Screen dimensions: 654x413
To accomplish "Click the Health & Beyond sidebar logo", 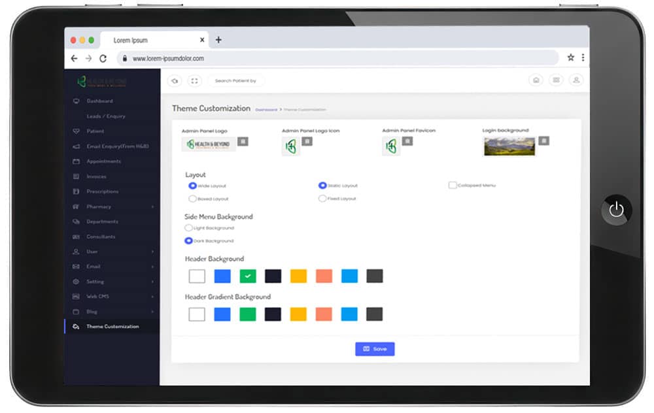I will click(x=102, y=82).
